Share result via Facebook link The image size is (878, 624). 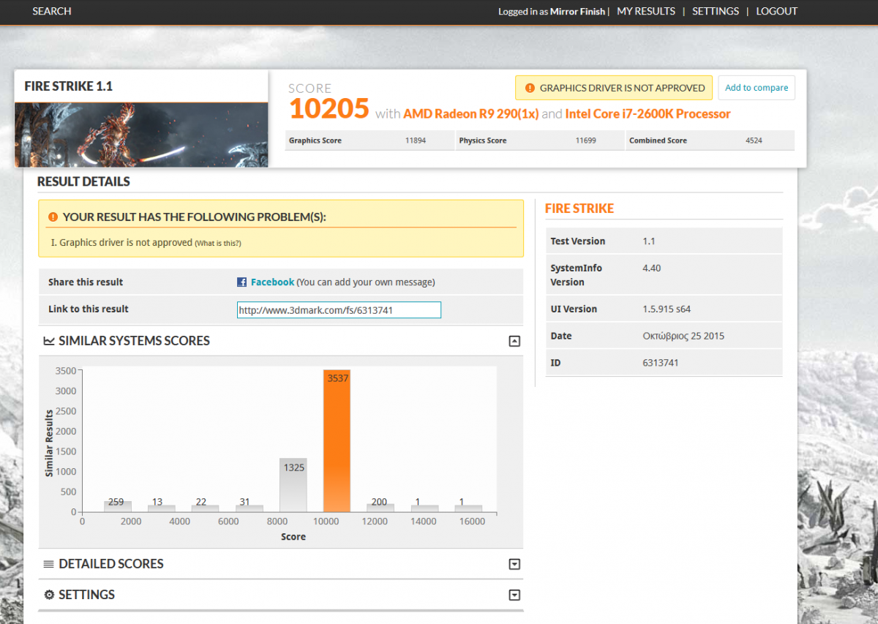272,282
